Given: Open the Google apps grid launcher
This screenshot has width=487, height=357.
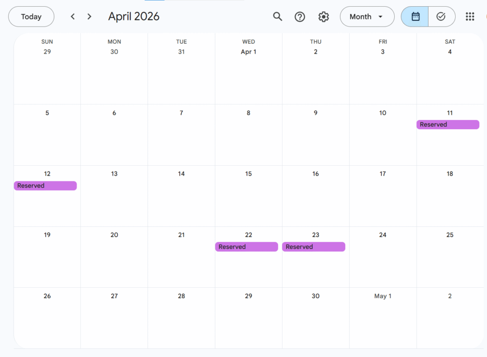Looking at the screenshot, I should 470,17.
